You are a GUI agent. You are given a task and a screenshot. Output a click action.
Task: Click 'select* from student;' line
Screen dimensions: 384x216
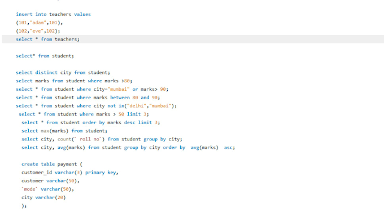coord(45,56)
